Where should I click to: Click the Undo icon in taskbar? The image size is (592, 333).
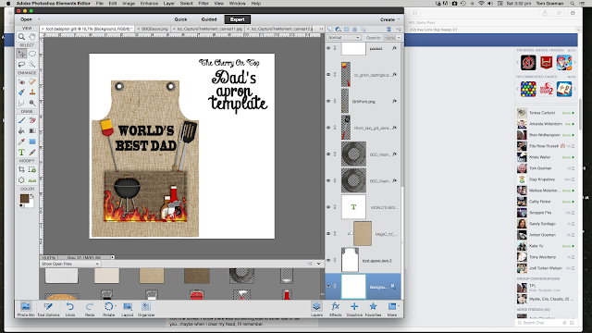click(70, 308)
